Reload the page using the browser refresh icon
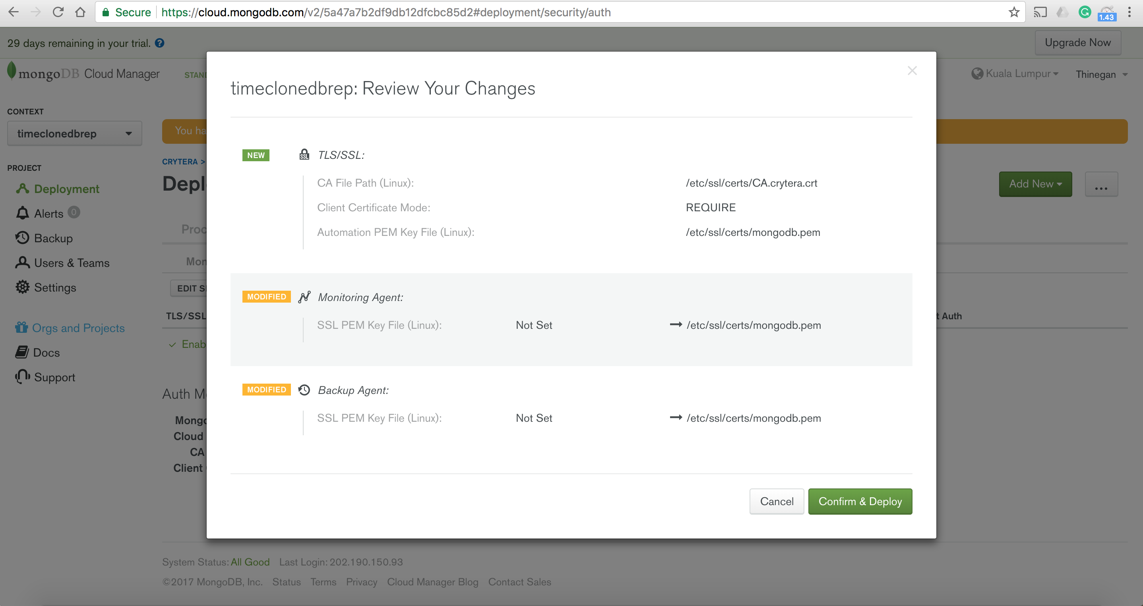The image size is (1143, 606). (x=58, y=12)
